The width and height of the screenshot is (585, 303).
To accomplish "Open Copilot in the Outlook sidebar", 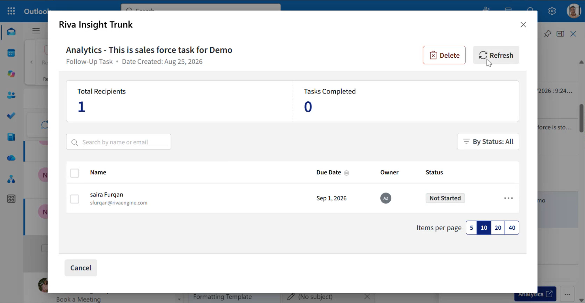I will 11,74.
